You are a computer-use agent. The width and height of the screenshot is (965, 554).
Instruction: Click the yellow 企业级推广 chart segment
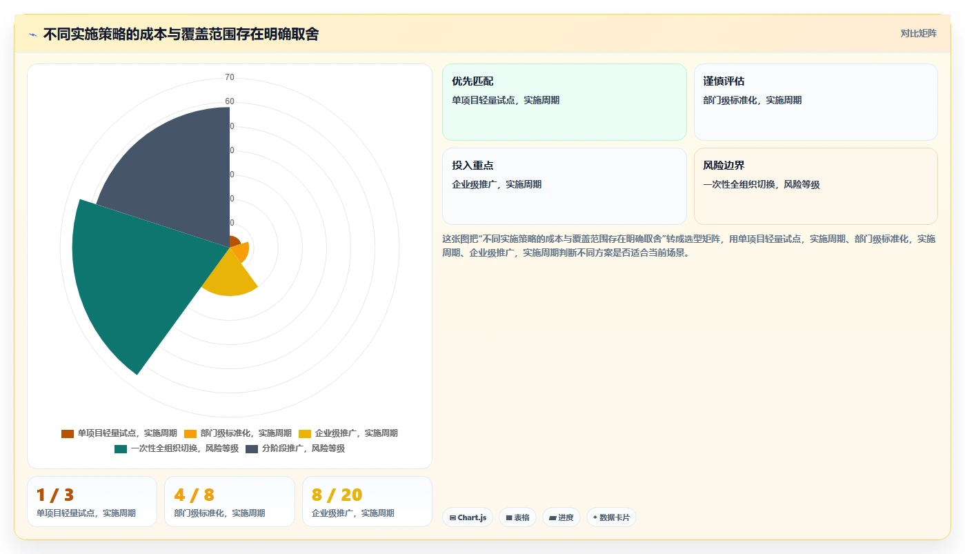click(230, 276)
